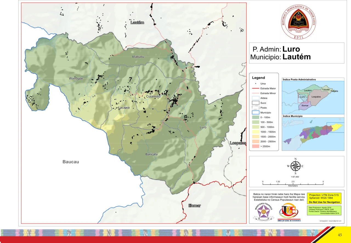Click the Cotamutu label on the map

[153, 96]
